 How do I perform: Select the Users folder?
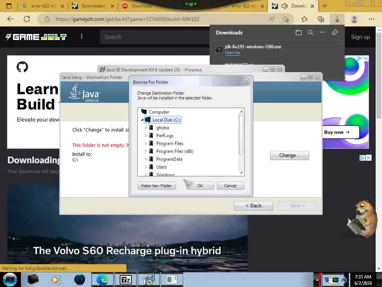tap(161, 167)
